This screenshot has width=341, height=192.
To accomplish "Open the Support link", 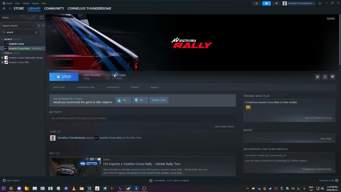I will [155, 87].
